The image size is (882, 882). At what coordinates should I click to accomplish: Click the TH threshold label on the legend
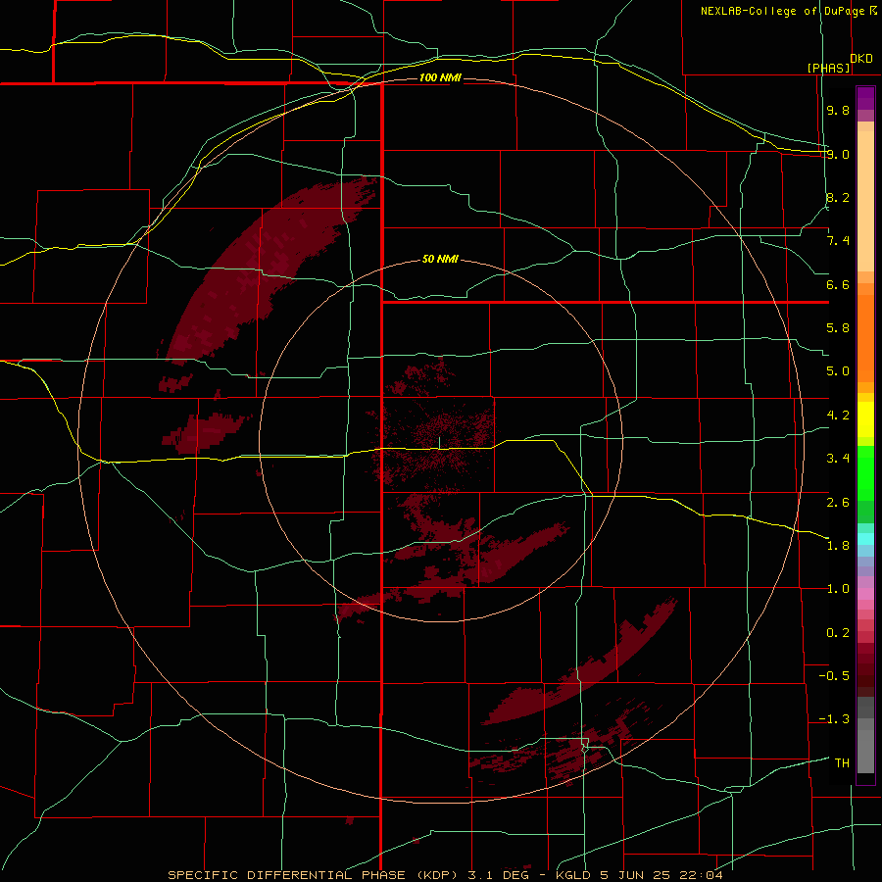[842, 763]
